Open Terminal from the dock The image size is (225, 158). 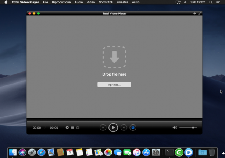point(169,152)
